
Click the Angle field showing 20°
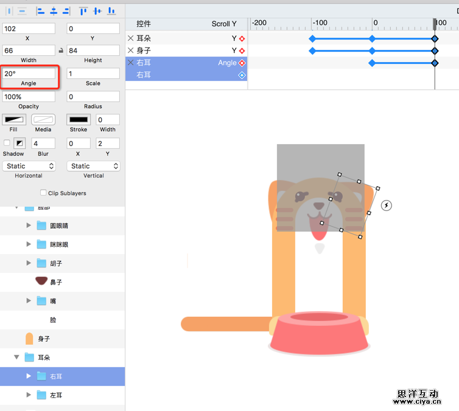(x=29, y=74)
